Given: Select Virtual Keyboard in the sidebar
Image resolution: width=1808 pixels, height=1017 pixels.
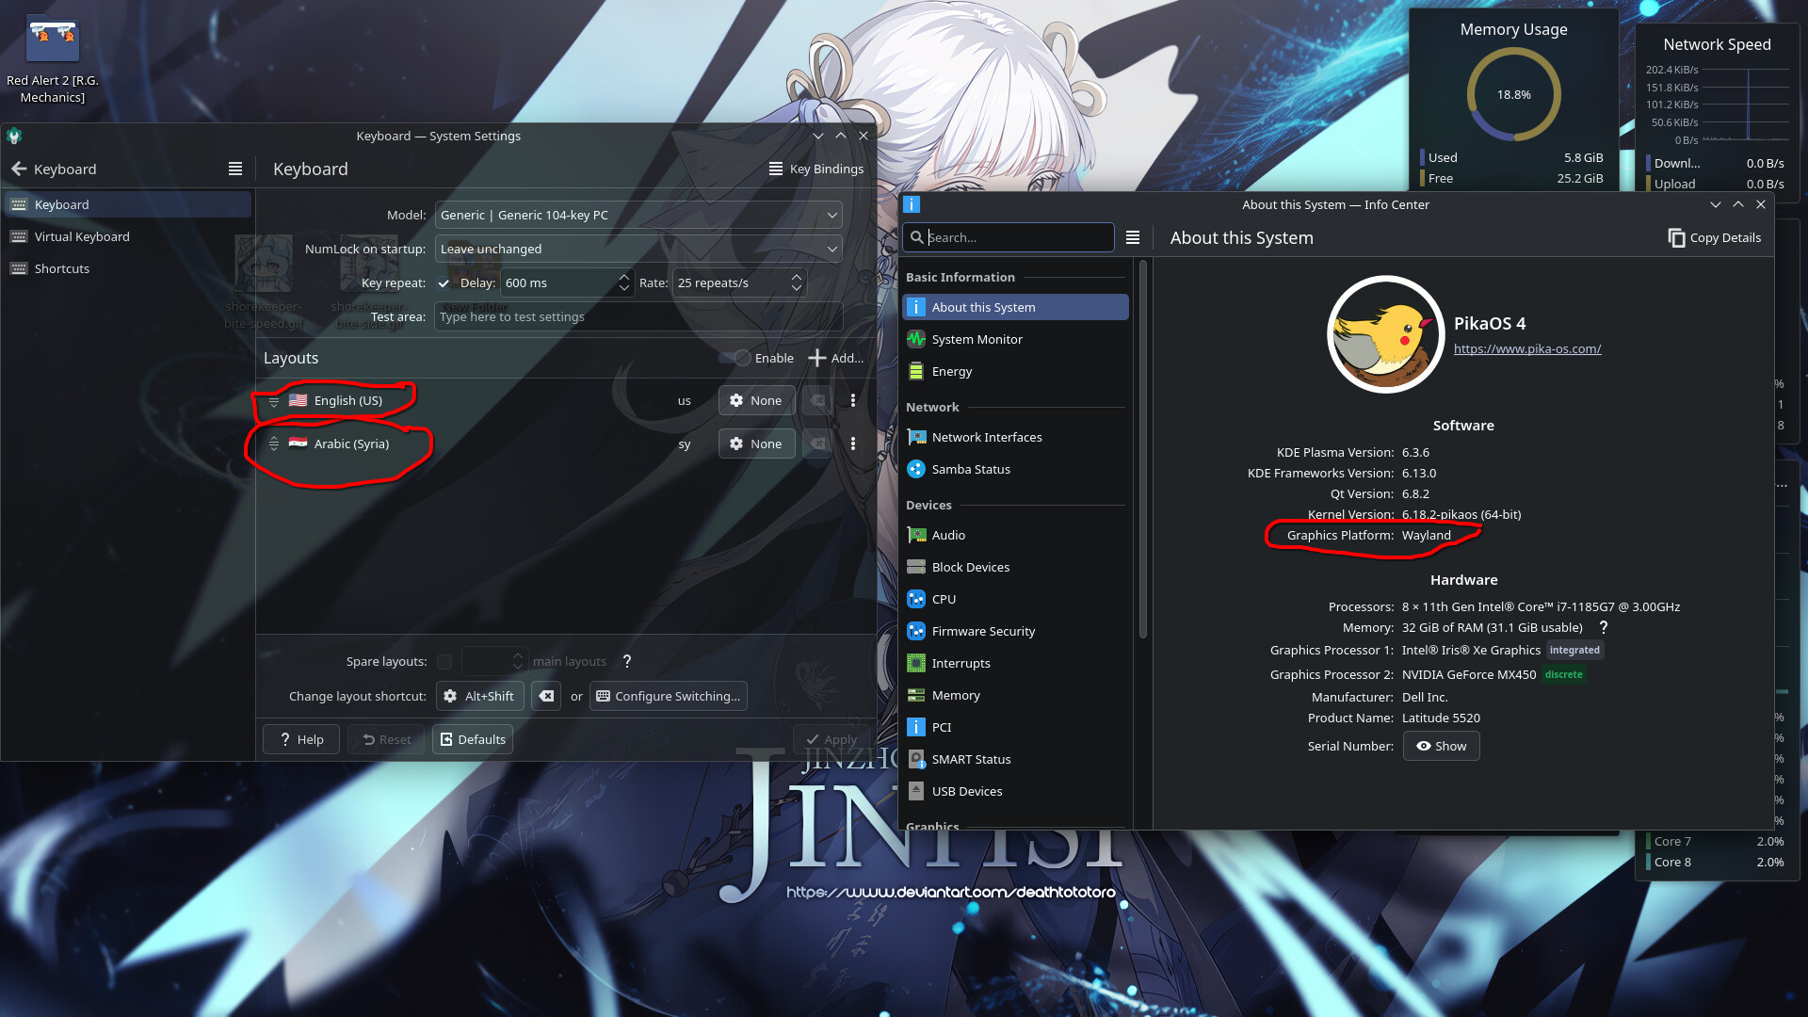Looking at the screenshot, I should [x=82, y=236].
